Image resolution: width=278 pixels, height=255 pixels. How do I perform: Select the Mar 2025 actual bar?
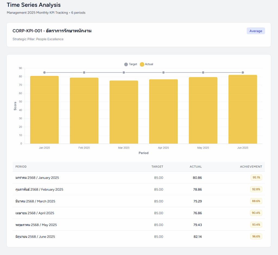(124, 112)
